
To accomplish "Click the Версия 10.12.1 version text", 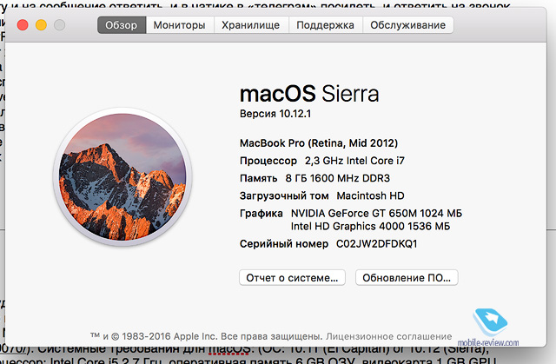I will 275,114.
